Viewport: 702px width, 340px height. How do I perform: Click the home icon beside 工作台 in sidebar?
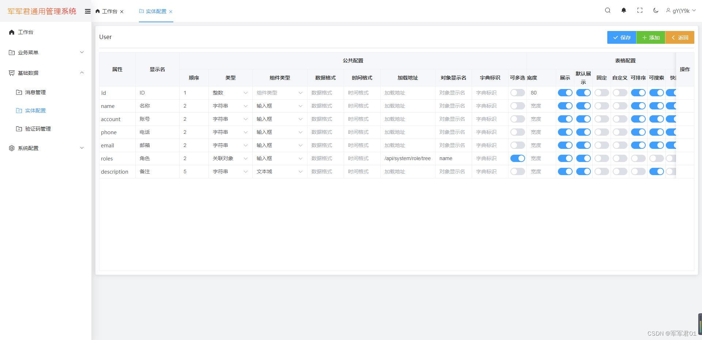click(x=12, y=32)
